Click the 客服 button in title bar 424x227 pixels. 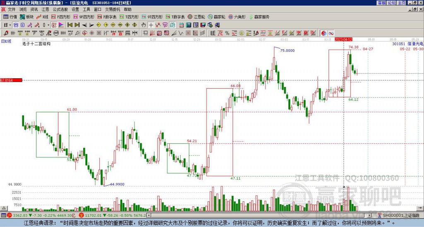(x=381, y=3)
